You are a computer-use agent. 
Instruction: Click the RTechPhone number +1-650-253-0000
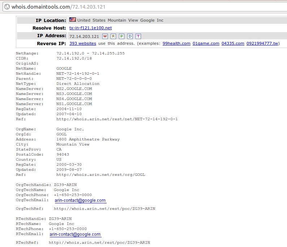(68, 229)
